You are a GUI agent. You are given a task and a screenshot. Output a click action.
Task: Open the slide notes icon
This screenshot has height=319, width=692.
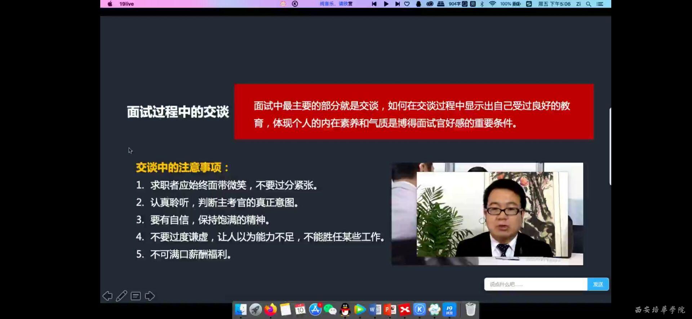point(136,296)
